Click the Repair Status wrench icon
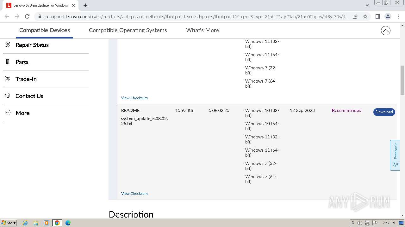 pyautogui.click(x=8, y=45)
